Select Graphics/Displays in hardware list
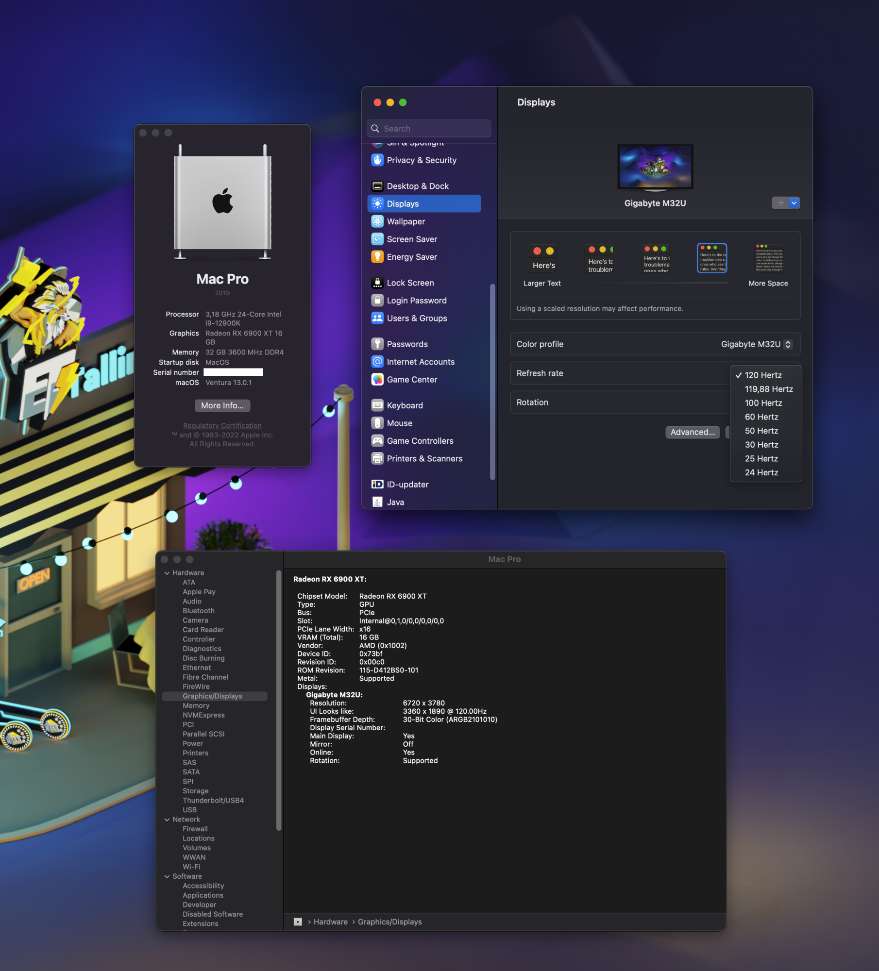 (214, 696)
